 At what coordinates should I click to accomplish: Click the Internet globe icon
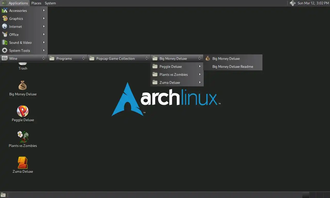coord(5,27)
